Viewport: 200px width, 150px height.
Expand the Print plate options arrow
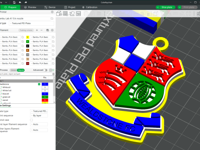(180, 7)
